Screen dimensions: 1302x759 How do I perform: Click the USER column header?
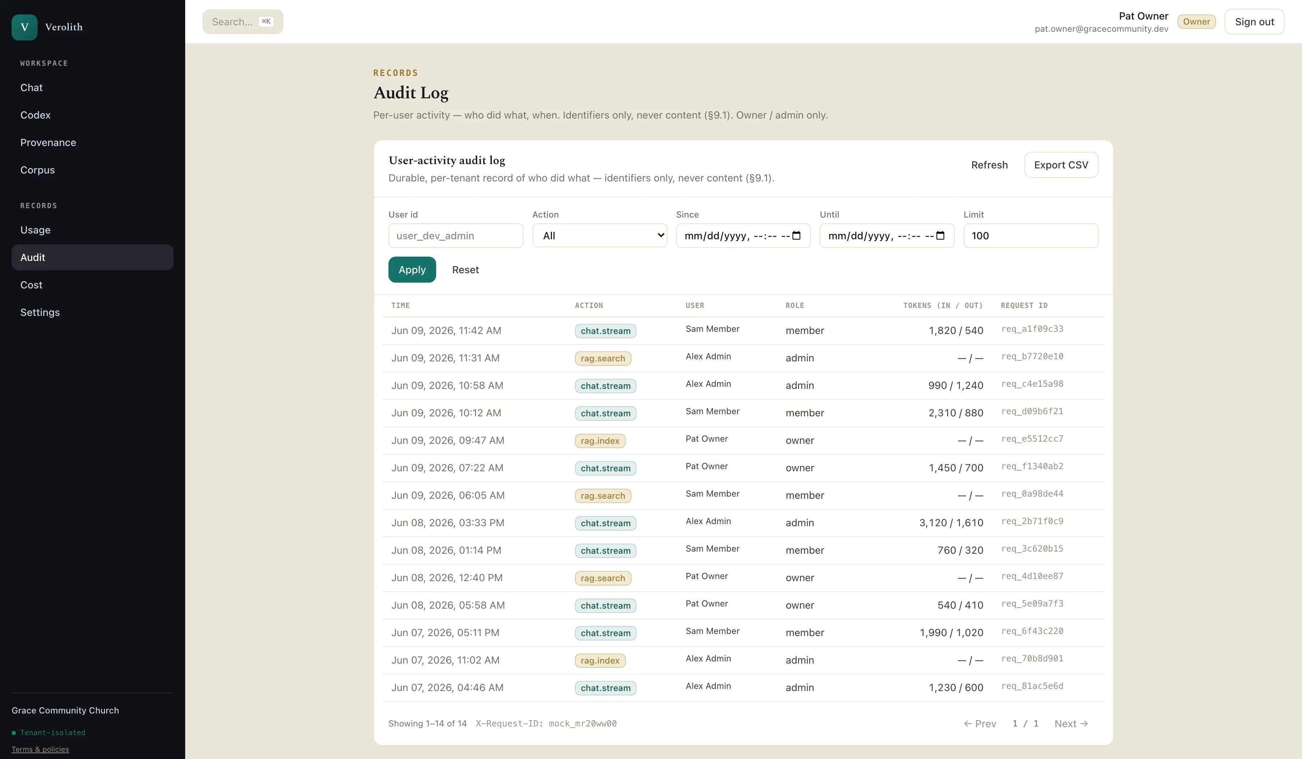694,305
